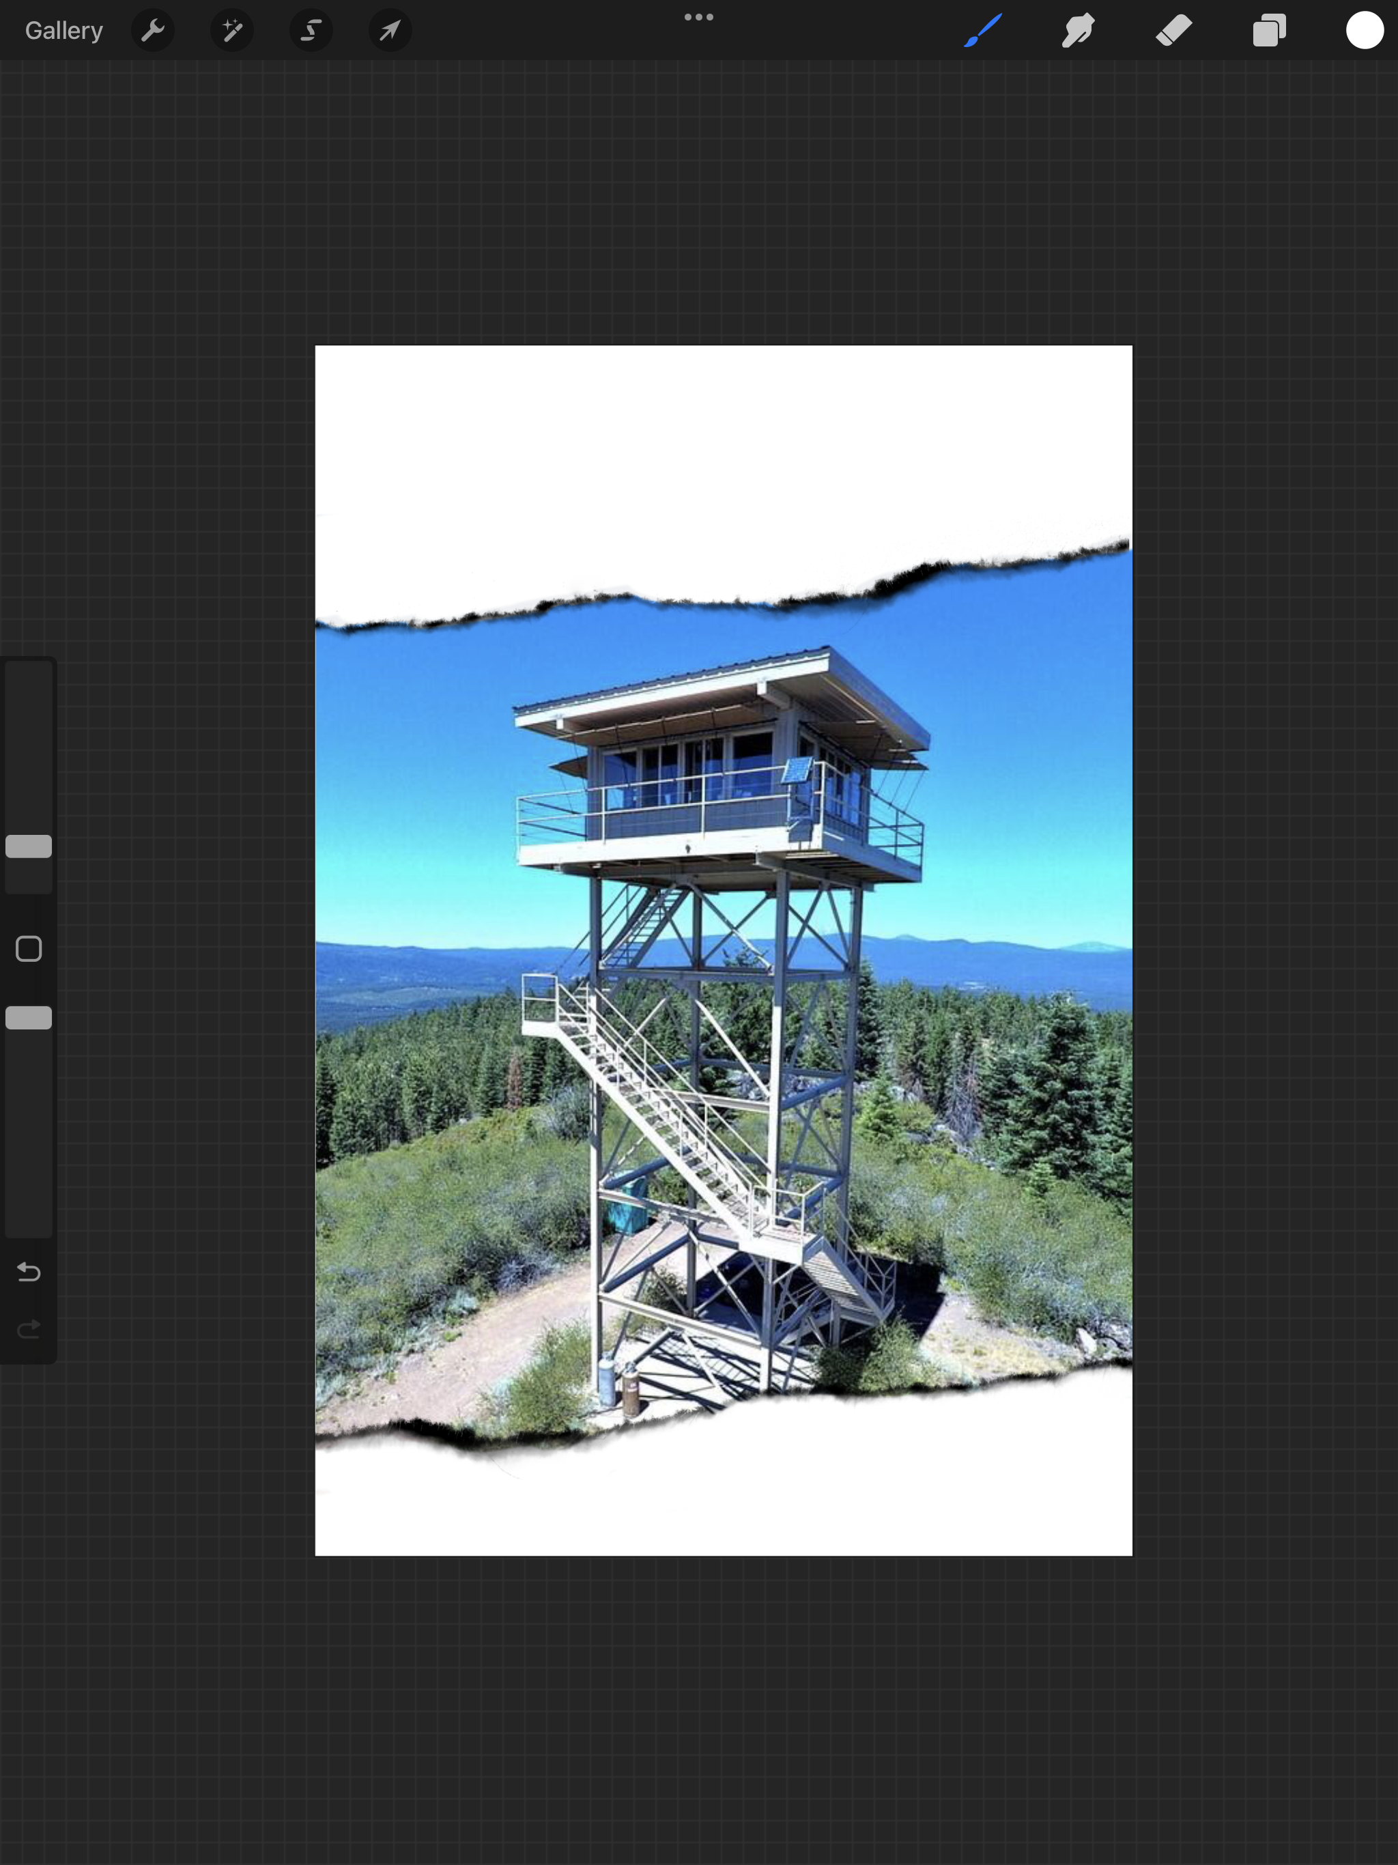
Task: Activate the Selection tool
Action: (x=311, y=31)
